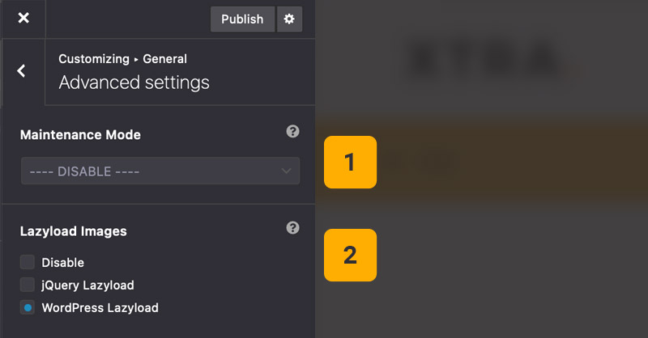Show help for Maintenance Mode
This screenshot has height=338, width=648.
click(x=293, y=131)
